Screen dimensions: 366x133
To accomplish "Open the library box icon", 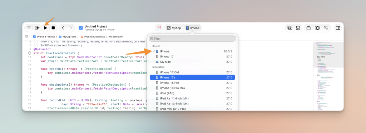I will click(308, 28).
